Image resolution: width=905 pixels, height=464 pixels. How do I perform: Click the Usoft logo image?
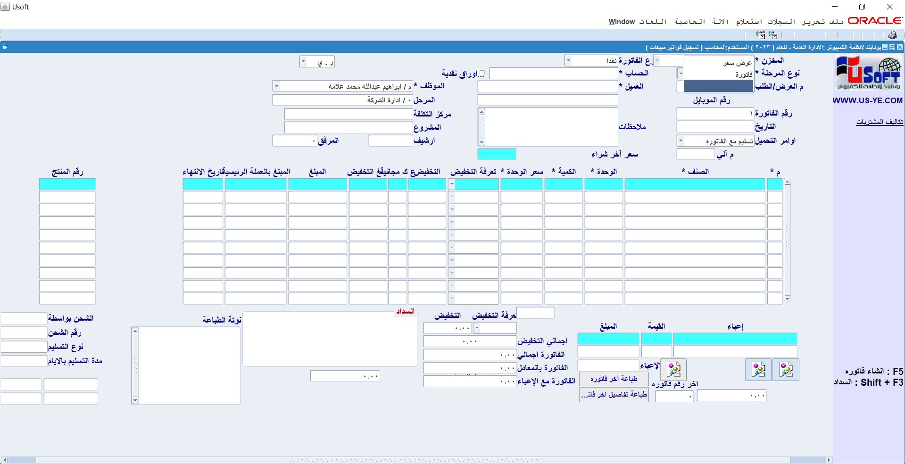[x=868, y=73]
